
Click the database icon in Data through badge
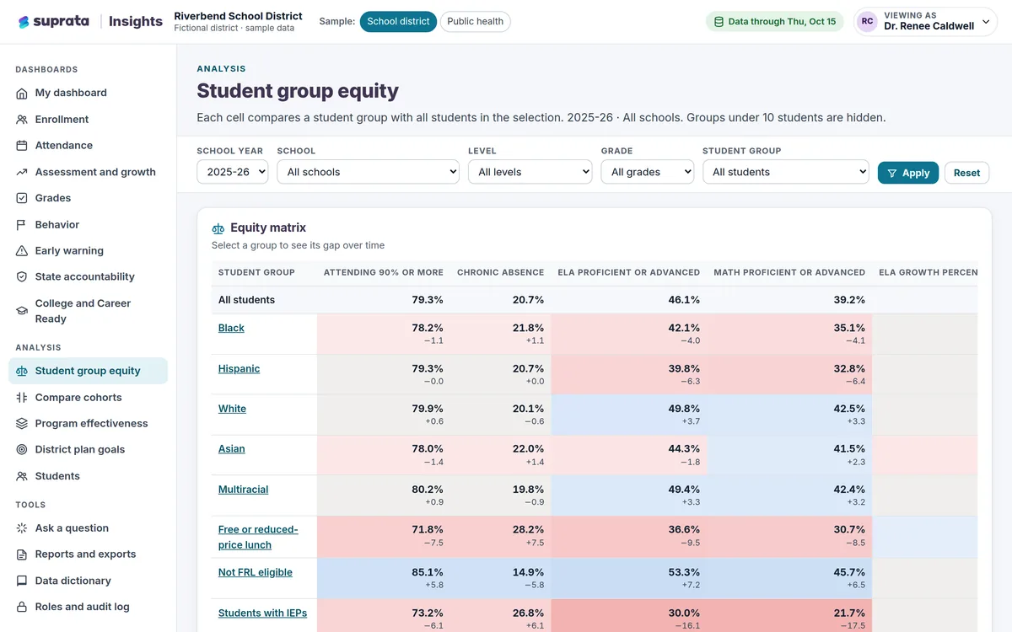point(719,22)
